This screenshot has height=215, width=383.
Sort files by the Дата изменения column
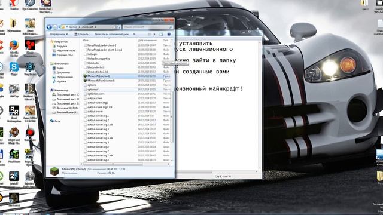147,40
